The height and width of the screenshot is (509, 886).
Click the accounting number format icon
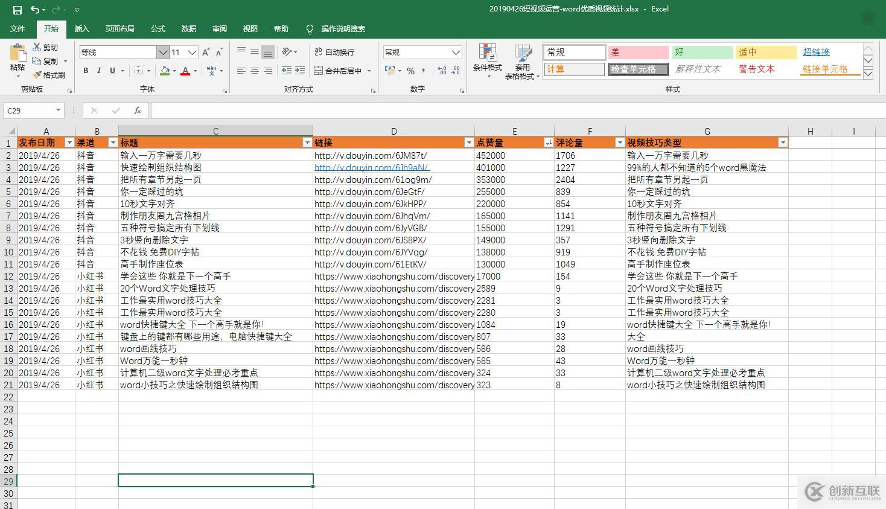[390, 71]
